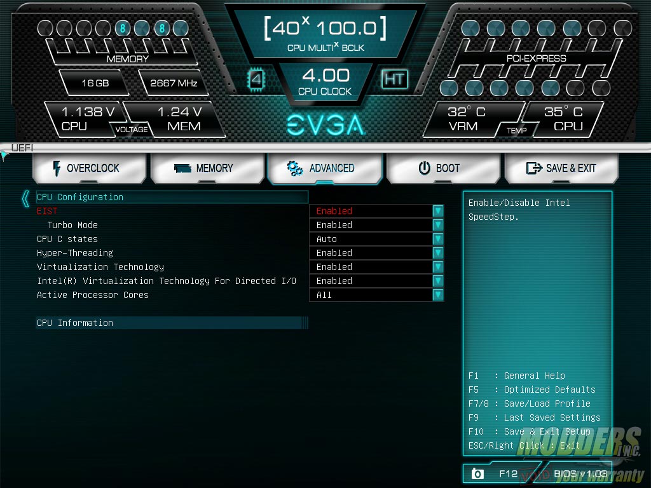This screenshot has height=488, width=651.
Task: Open the Turbo Mode dropdown arrow
Action: 437,225
